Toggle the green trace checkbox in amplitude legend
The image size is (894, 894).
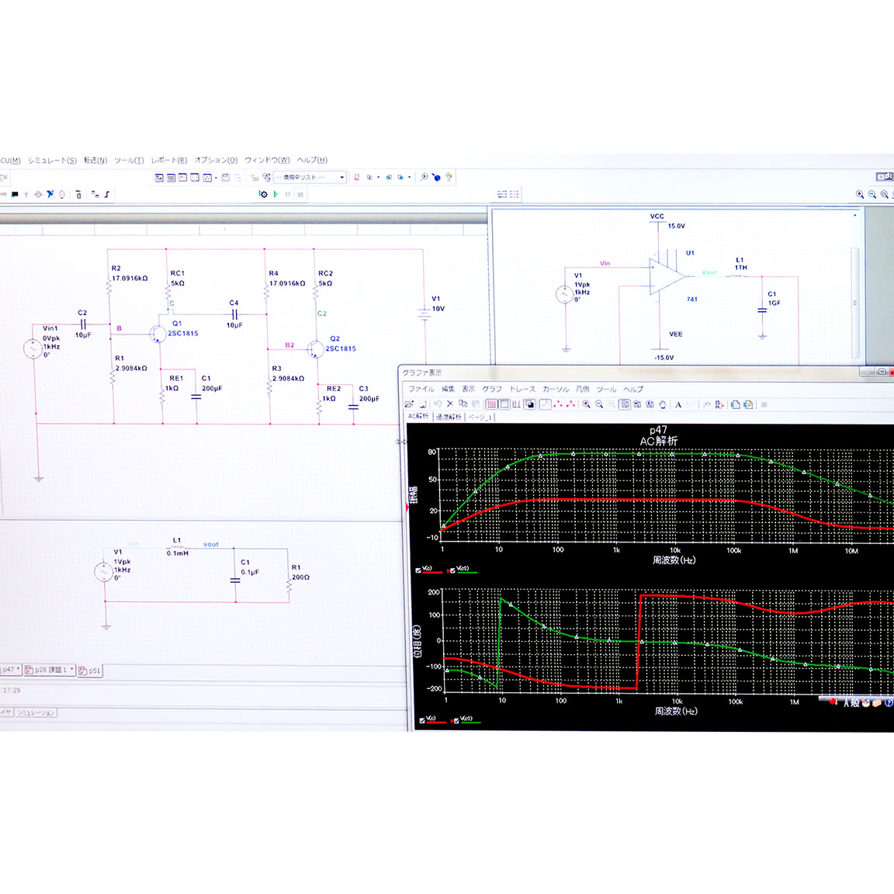[452, 570]
